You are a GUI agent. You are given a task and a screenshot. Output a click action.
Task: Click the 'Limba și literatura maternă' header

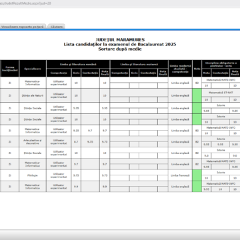click(139, 64)
